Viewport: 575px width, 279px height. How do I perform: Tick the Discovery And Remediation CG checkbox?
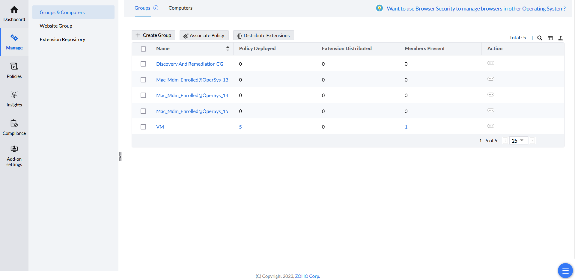tap(143, 64)
